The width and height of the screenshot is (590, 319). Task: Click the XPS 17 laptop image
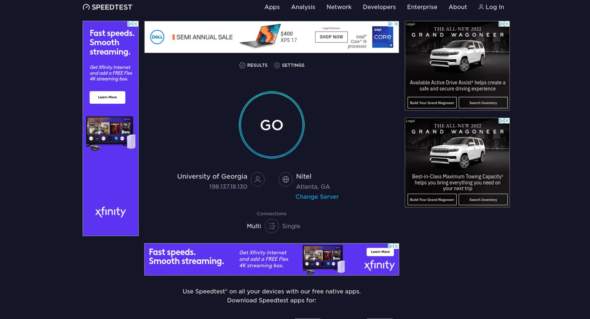tap(261, 36)
